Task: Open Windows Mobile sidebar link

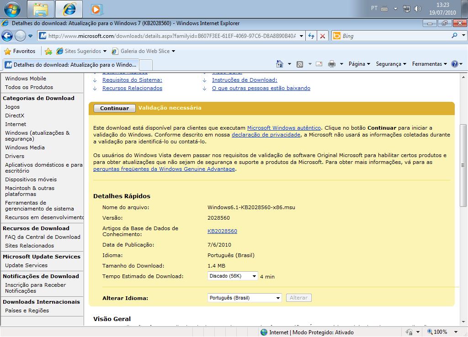Action: [26, 79]
